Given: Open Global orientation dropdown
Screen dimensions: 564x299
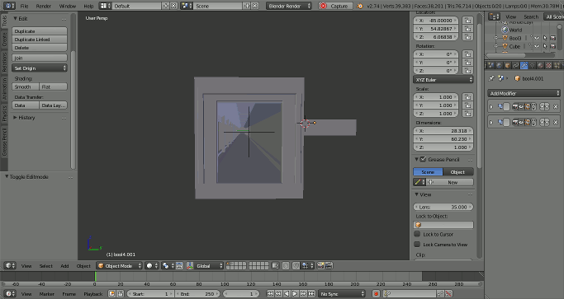Looking at the screenshot, I should point(210,266).
